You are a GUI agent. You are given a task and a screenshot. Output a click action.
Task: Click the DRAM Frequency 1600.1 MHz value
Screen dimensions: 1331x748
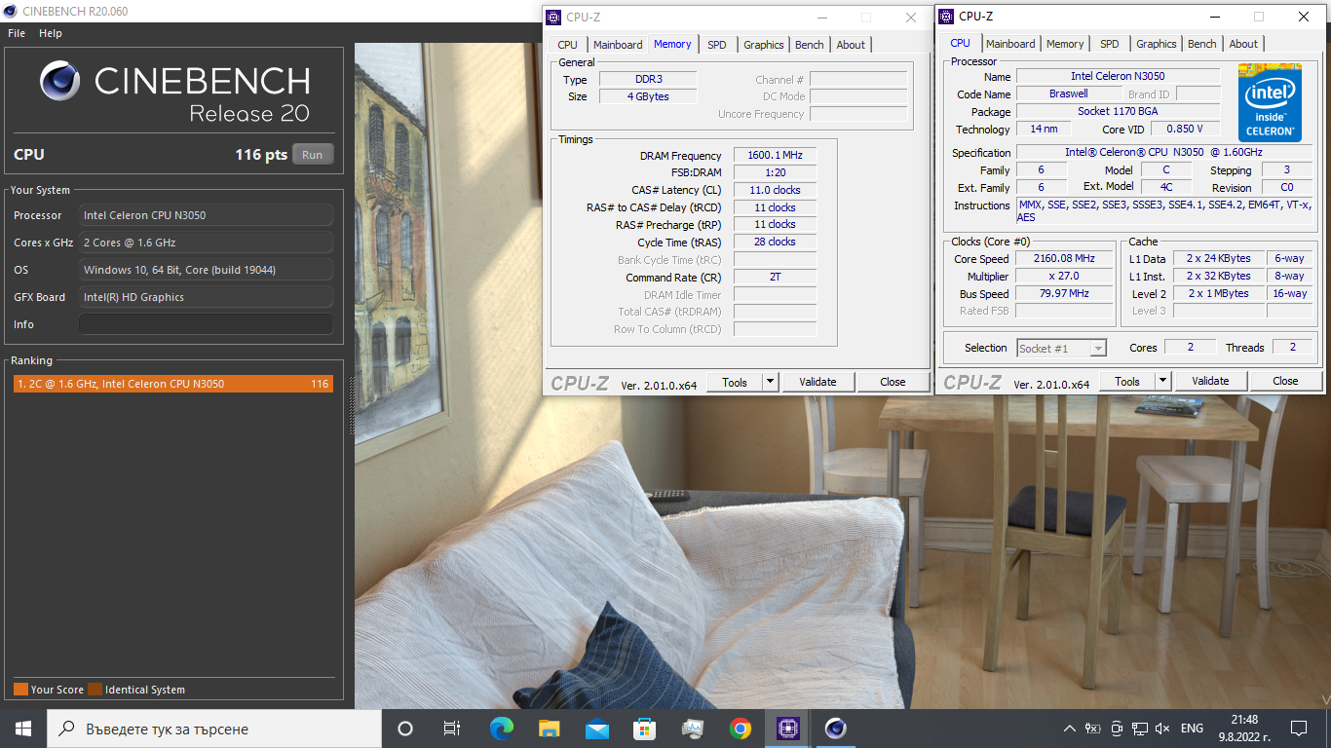[775, 156]
